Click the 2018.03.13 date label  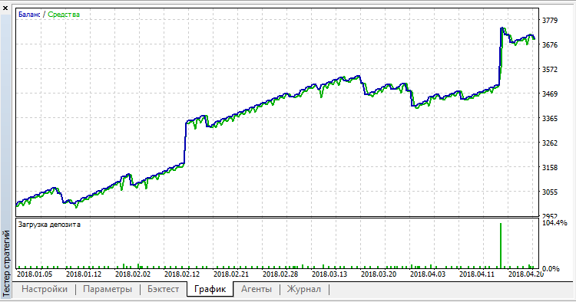pos(329,274)
